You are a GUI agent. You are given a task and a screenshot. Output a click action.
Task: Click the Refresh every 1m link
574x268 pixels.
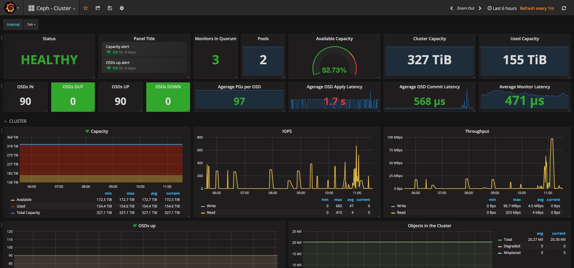point(536,8)
